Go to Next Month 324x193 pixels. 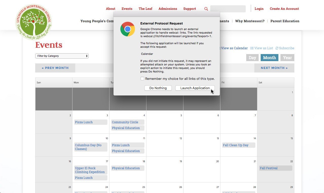(274, 68)
